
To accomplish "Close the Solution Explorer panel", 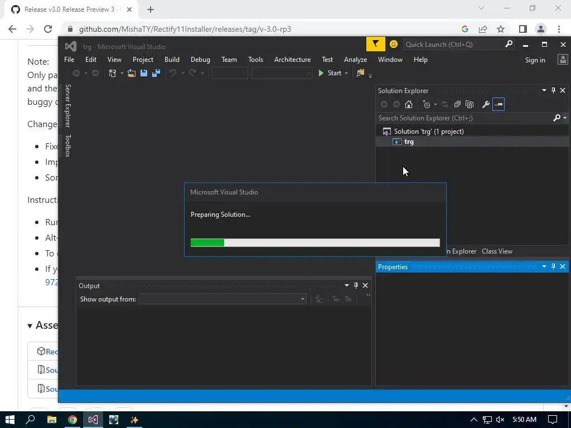I will [x=563, y=90].
